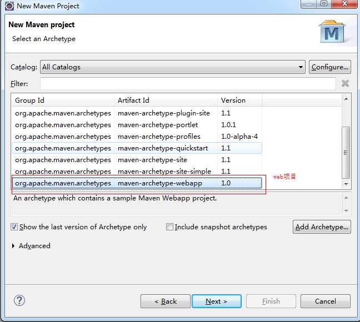This screenshot has height=322, width=360.
Task: Sort by the Version column header
Action: (239, 100)
